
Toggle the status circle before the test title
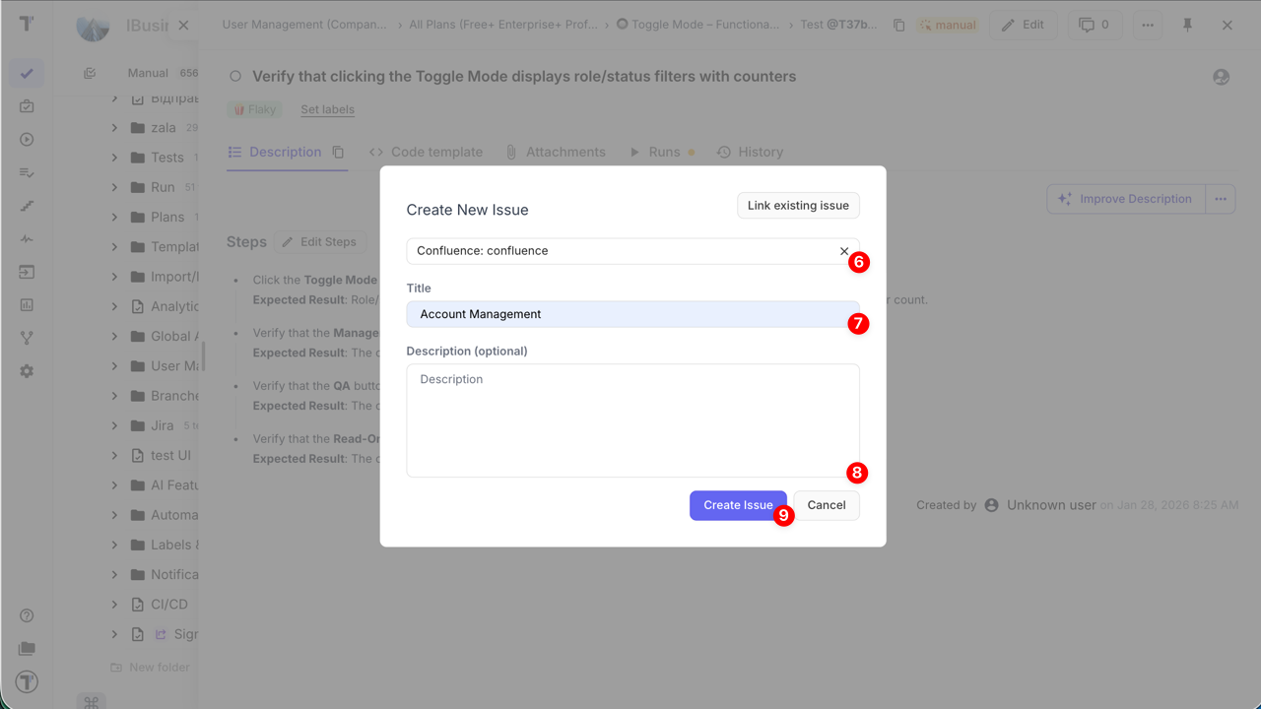(235, 77)
